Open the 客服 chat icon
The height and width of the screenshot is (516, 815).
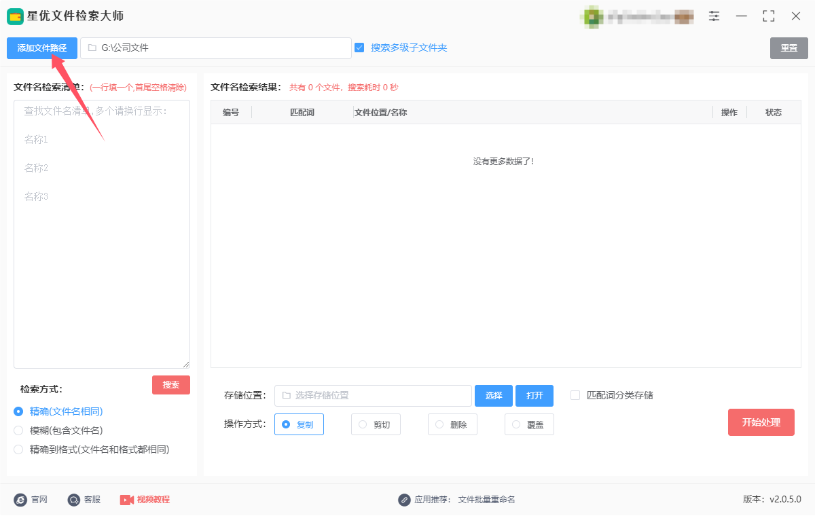click(x=74, y=500)
